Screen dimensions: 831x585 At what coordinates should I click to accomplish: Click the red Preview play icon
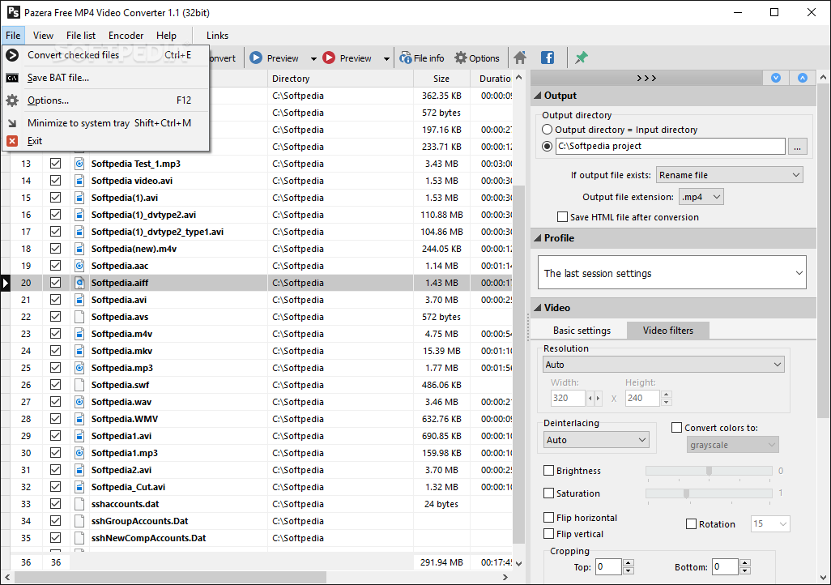coord(329,58)
